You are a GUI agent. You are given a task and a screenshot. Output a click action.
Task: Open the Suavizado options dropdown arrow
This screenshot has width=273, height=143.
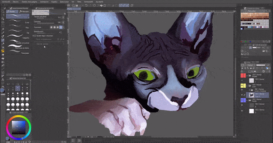tap(63, 27)
